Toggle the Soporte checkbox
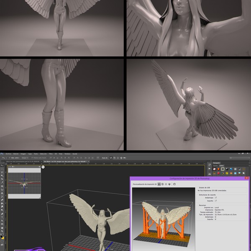This screenshot has height=251, width=251. click(x=215, y=201)
